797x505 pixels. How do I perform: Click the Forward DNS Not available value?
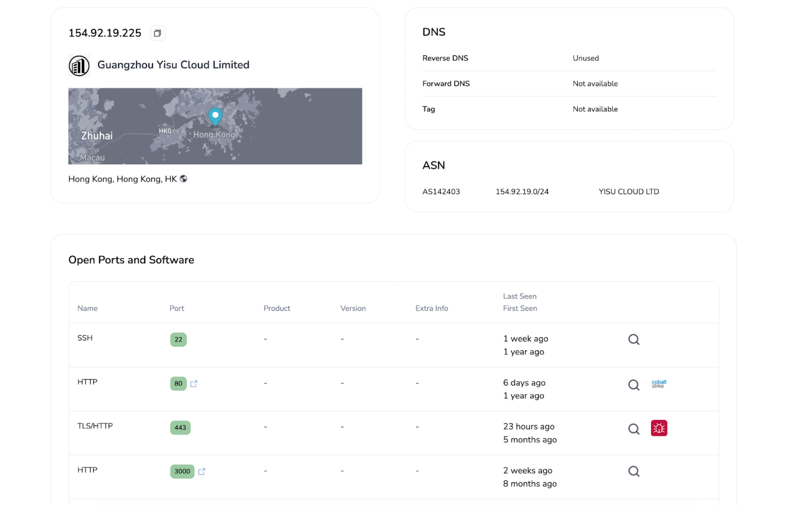(x=595, y=84)
